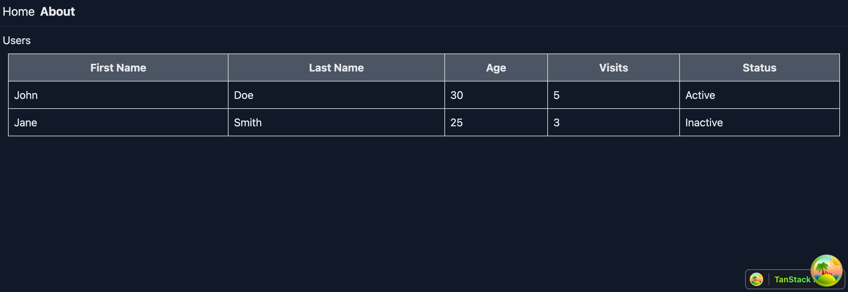Click the Smith last name cell

tap(248, 122)
